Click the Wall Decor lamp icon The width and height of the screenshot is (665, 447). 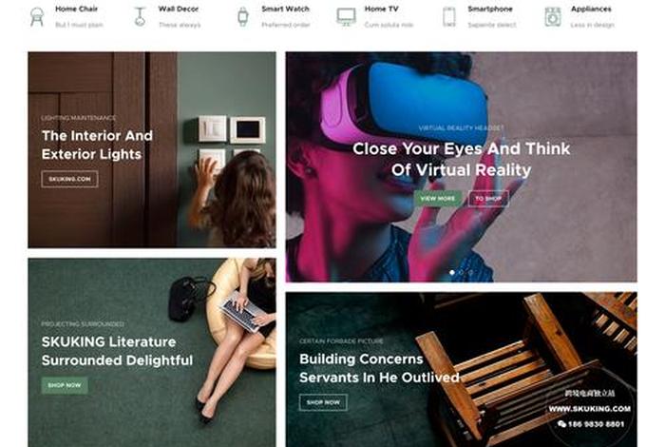(x=140, y=17)
